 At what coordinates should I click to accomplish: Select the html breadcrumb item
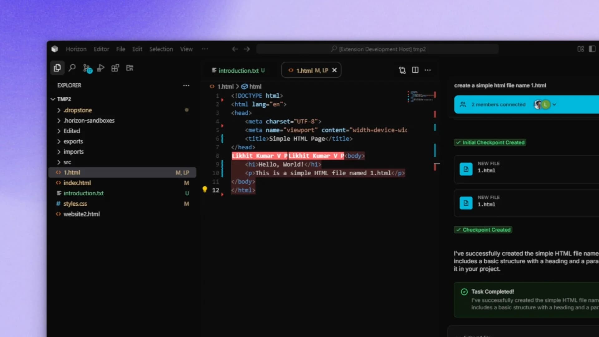[x=255, y=86]
